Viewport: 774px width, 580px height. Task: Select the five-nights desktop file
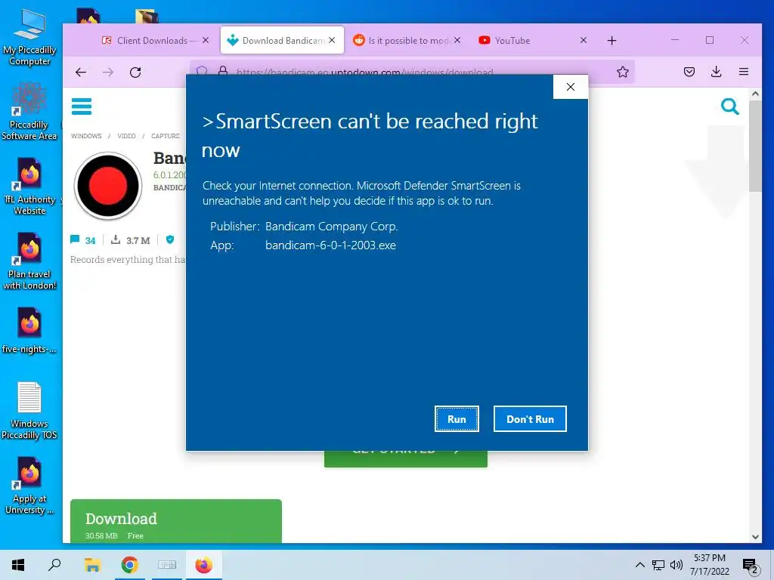[29, 331]
